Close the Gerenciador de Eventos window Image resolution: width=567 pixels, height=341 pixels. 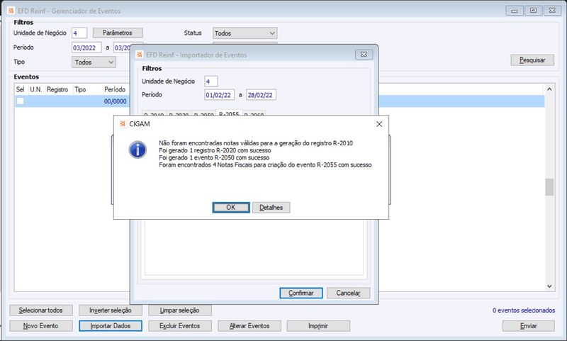(552, 11)
